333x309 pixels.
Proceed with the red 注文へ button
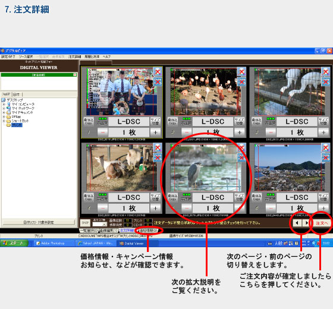click(322, 223)
